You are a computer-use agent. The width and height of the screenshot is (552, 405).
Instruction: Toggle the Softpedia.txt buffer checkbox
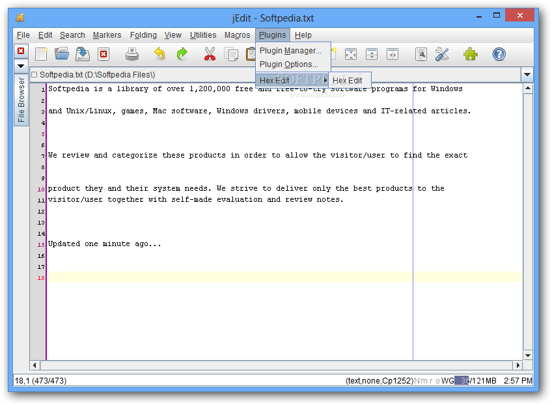coord(34,75)
